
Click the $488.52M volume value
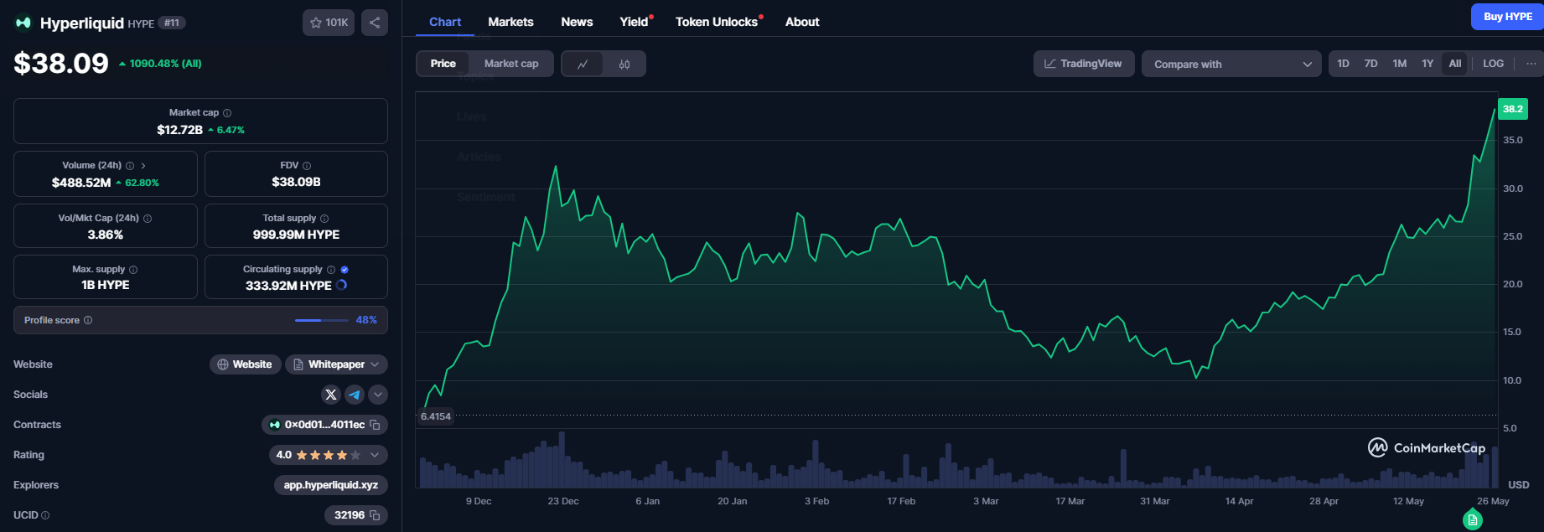point(81,183)
